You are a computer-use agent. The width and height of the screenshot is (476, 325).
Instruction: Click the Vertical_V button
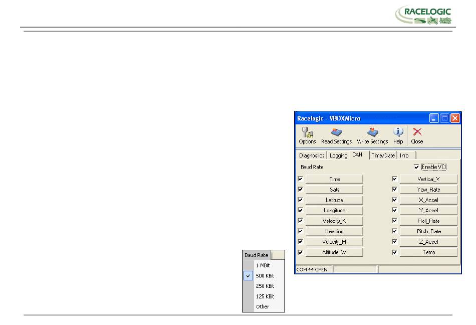tap(428, 179)
